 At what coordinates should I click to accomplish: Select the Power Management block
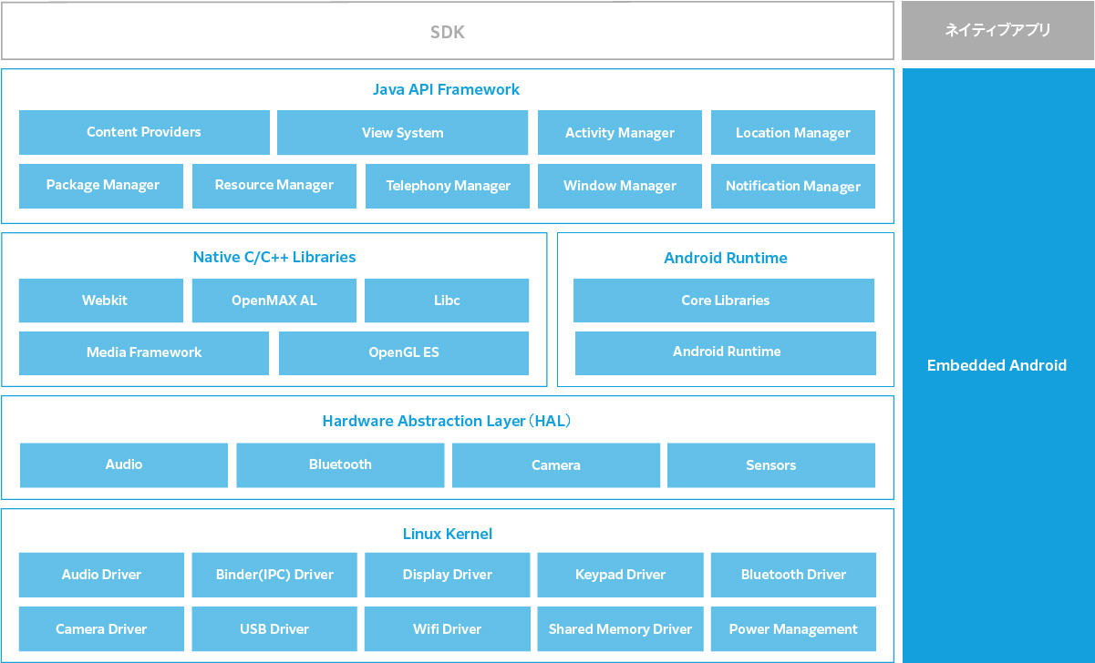[793, 629]
